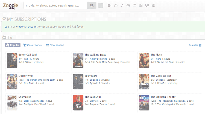
Task: Open Doctor Who episode The Woman Who Fell to Earth
Action: [x=40, y=80]
